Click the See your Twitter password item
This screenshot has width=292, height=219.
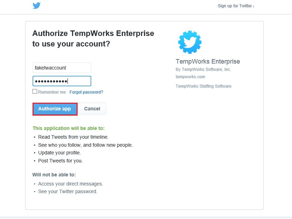click(67, 191)
